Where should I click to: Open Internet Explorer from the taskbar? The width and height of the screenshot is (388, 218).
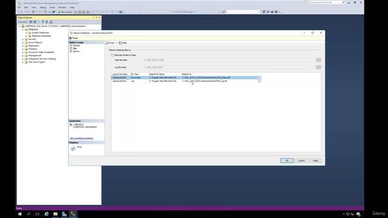pos(46,214)
